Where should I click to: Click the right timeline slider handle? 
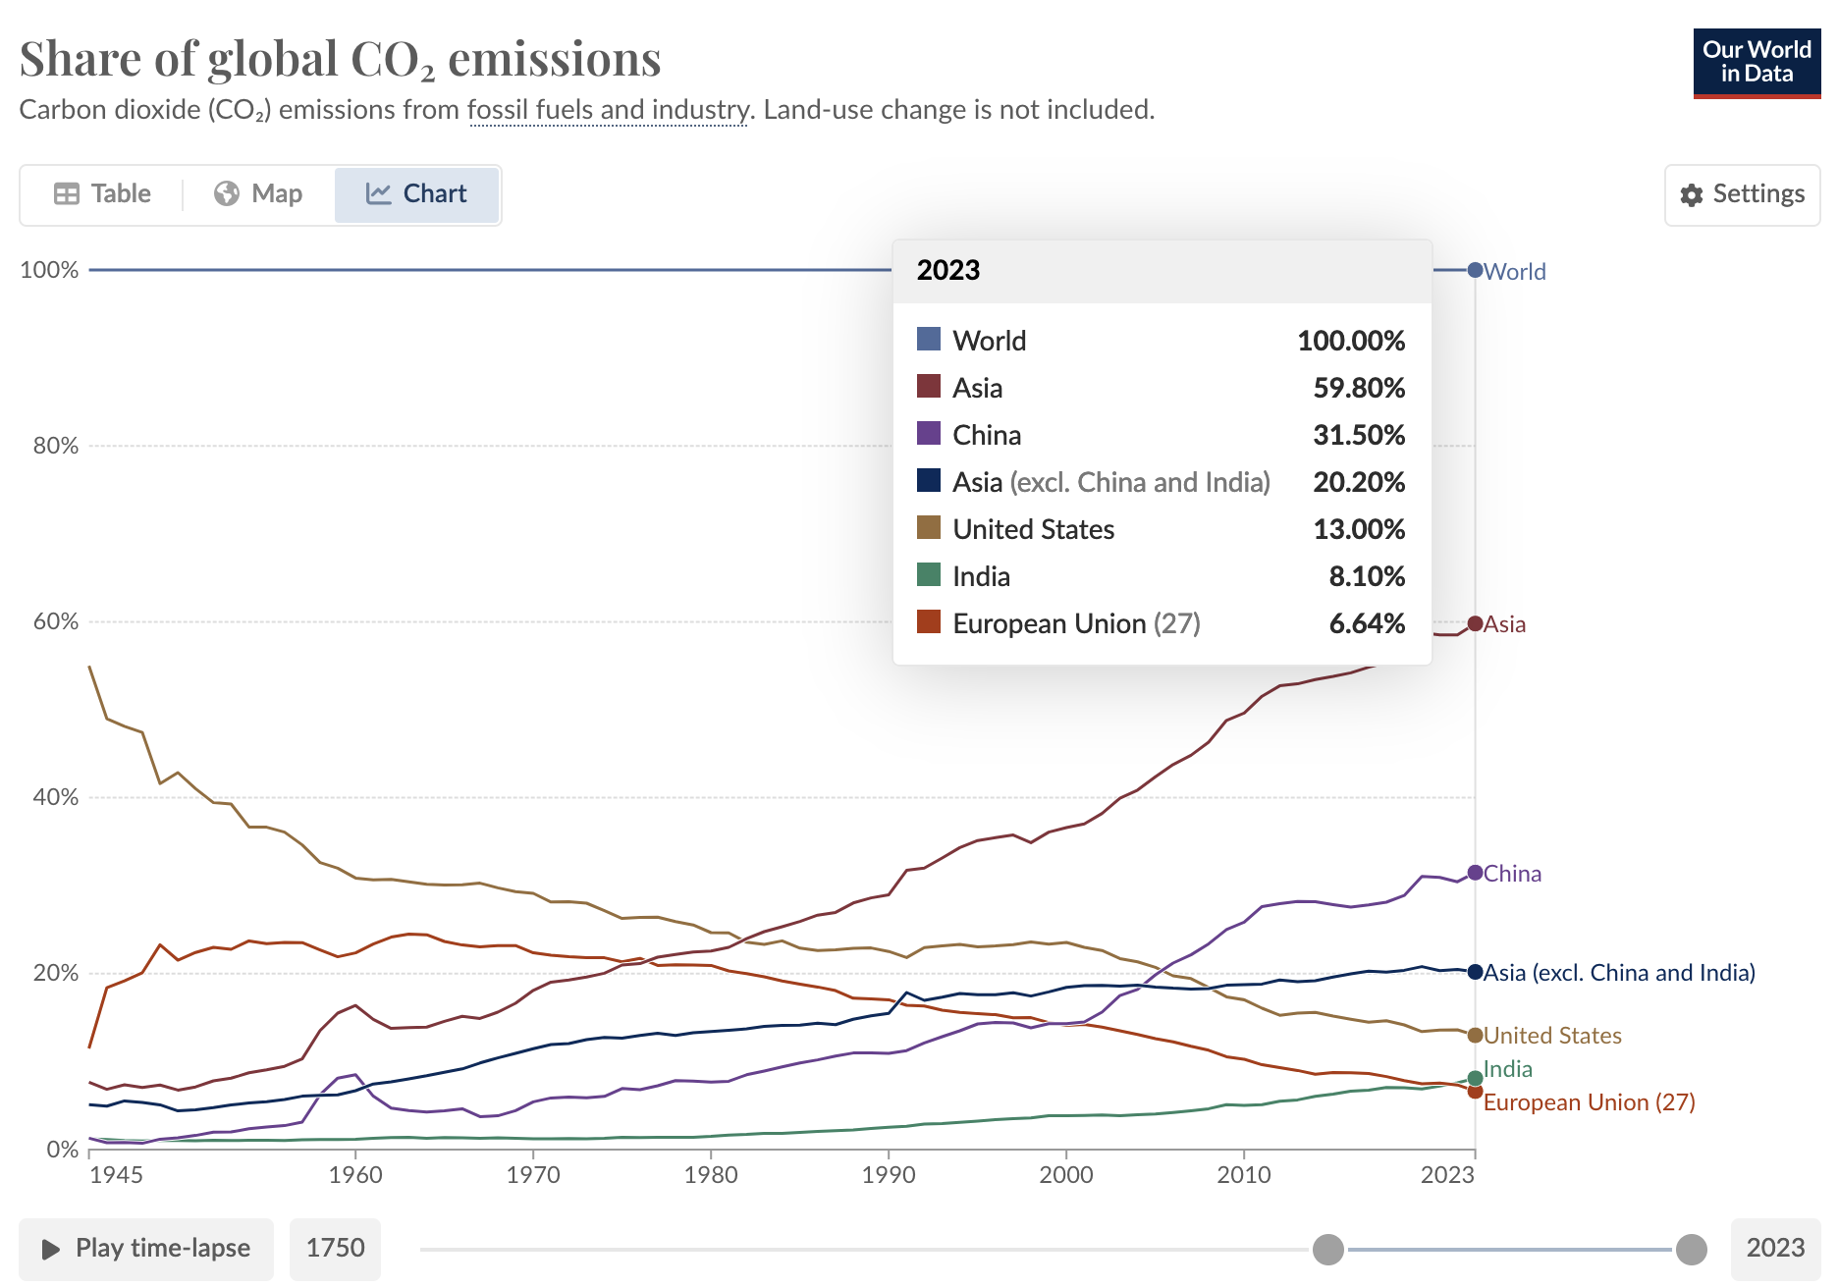(x=1691, y=1250)
